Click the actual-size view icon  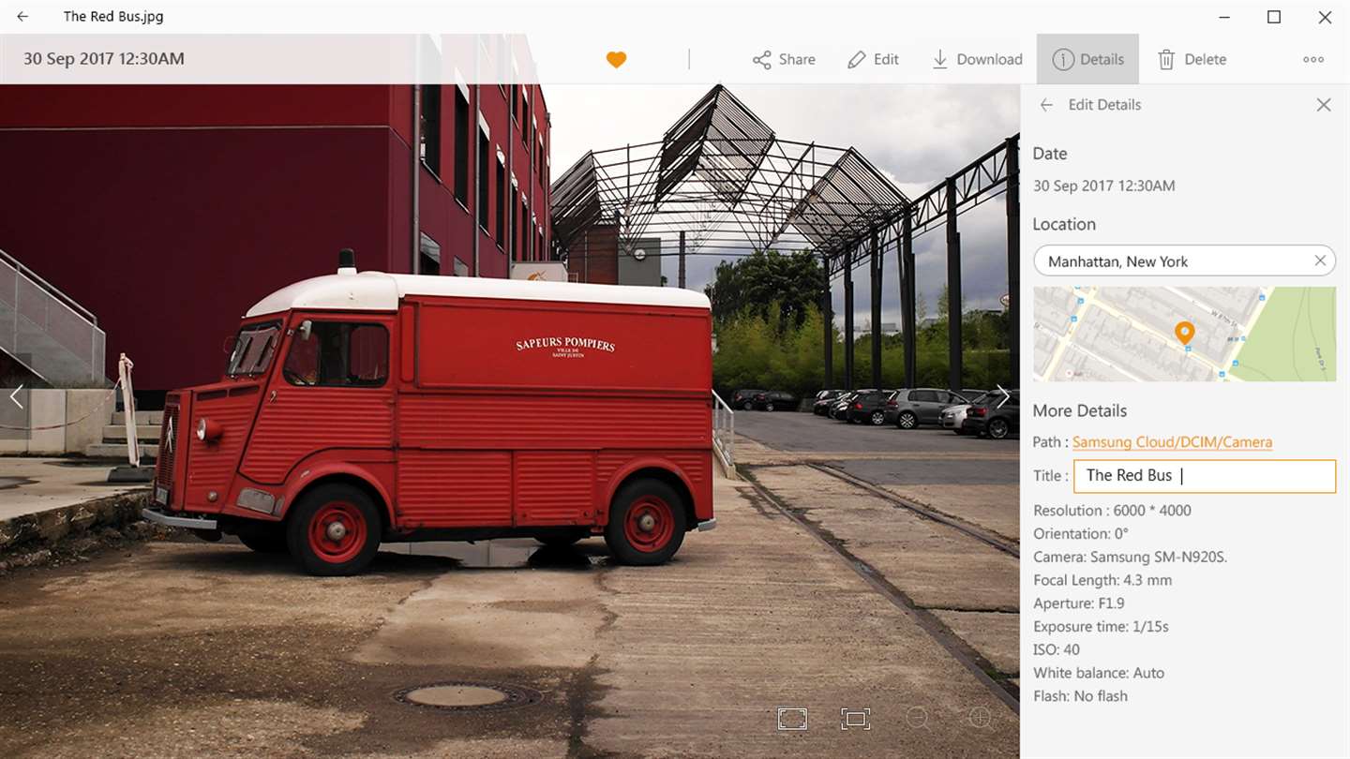pos(855,719)
